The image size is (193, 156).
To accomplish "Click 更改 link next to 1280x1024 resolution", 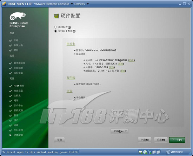I will pos(112,67).
